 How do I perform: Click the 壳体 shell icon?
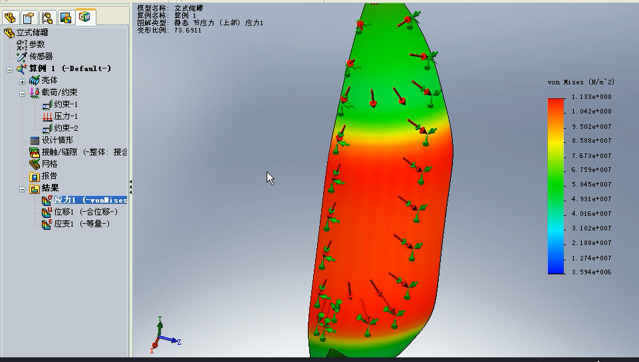tap(34, 80)
